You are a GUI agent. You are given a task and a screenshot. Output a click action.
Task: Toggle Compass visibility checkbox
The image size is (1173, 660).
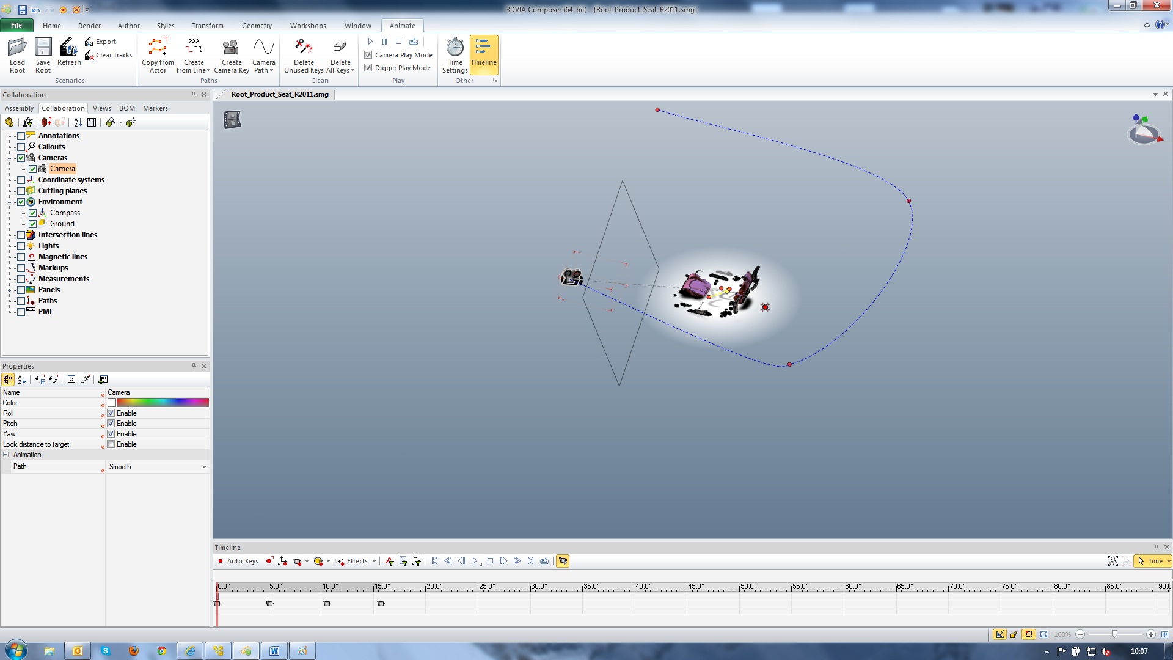[x=32, y=213]
